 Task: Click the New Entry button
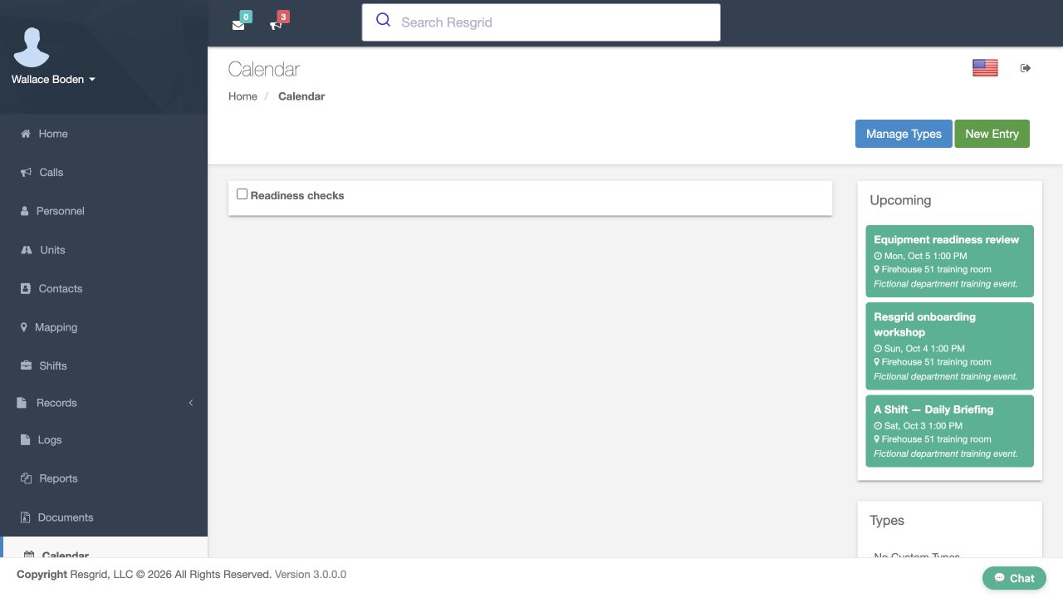(x=992, y=134)
